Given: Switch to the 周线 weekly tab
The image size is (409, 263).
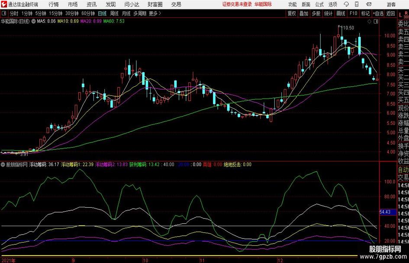Looking at the screenshot, I should (x=114, y=13).
